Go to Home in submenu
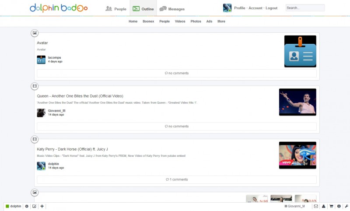 [133, 21]
